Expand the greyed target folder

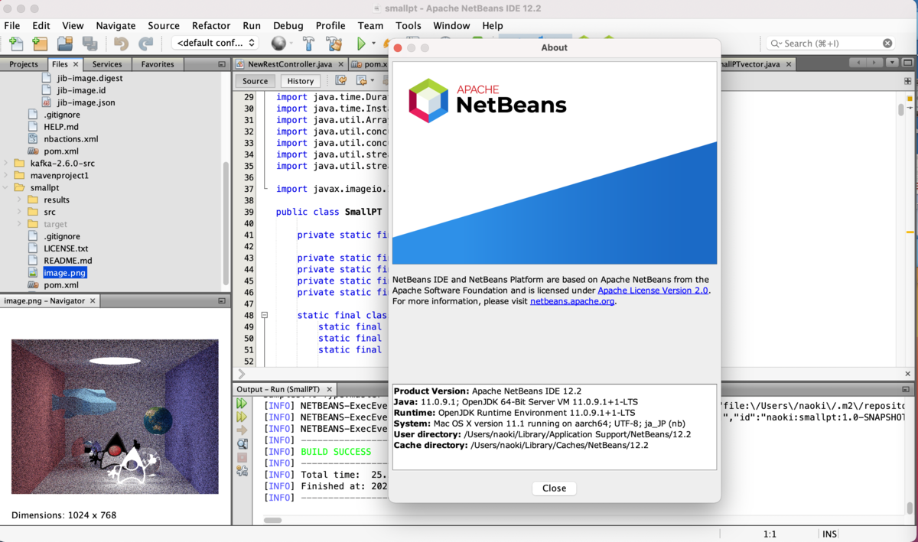21,225
